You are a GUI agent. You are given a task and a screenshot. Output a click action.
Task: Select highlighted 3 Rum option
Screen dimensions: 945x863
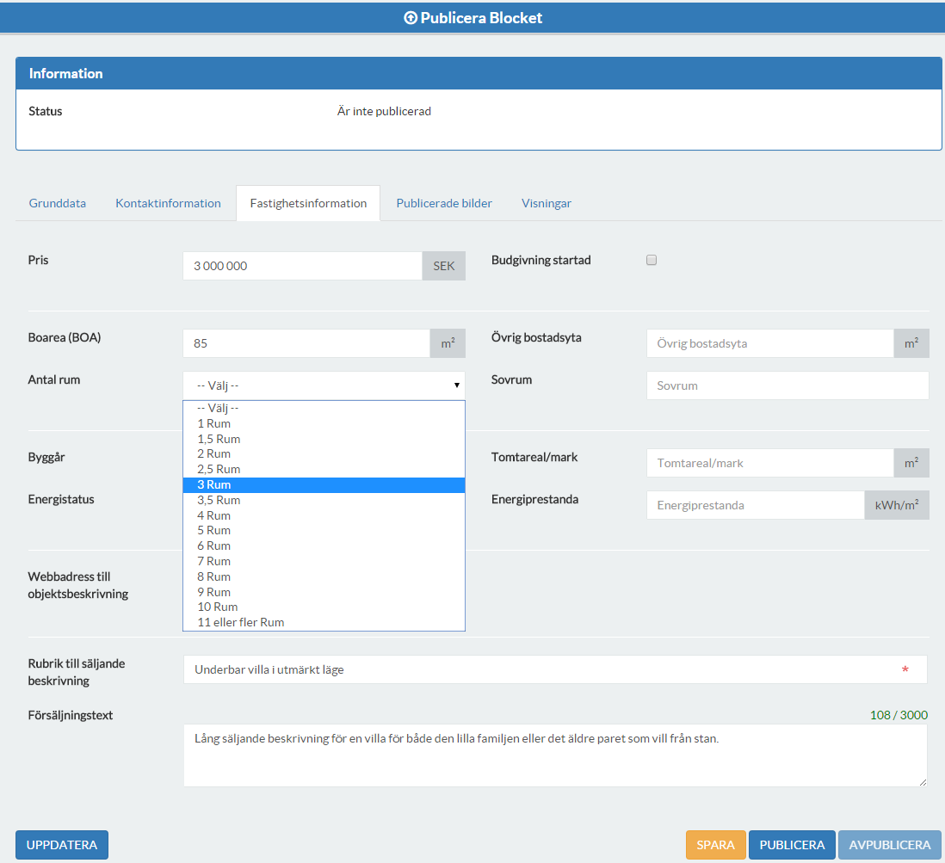pos(324,484)
